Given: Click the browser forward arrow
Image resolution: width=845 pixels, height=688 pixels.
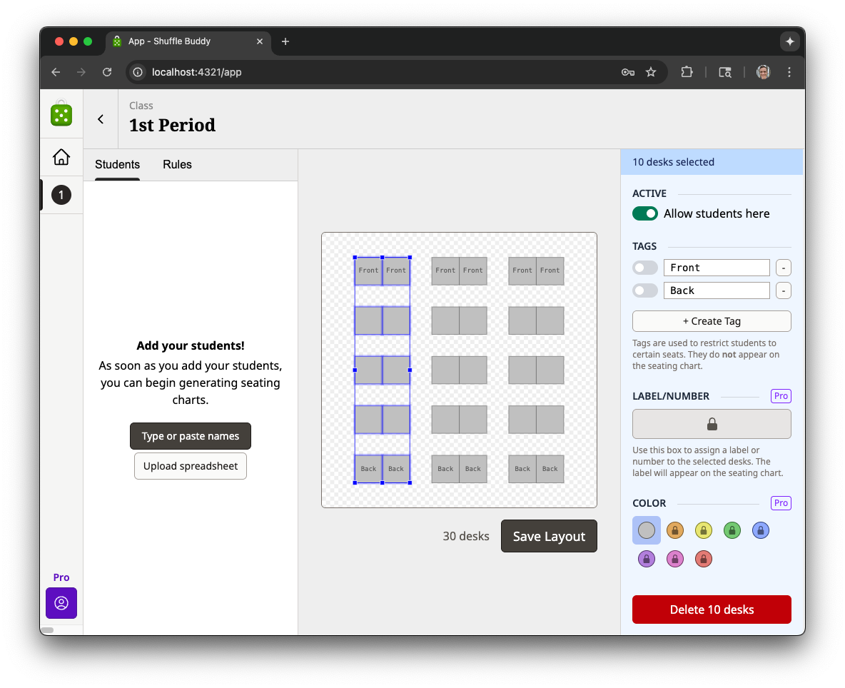Looking at the screenshot, I should click(81, 72).
